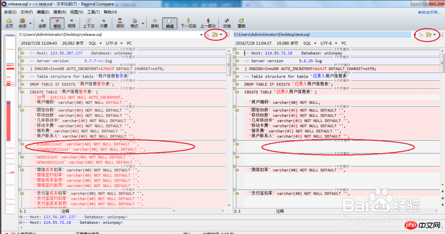
Task: Click left copy arrow beside CREATE TABLE 商户信息暂存表
Action: coord(22,92)
